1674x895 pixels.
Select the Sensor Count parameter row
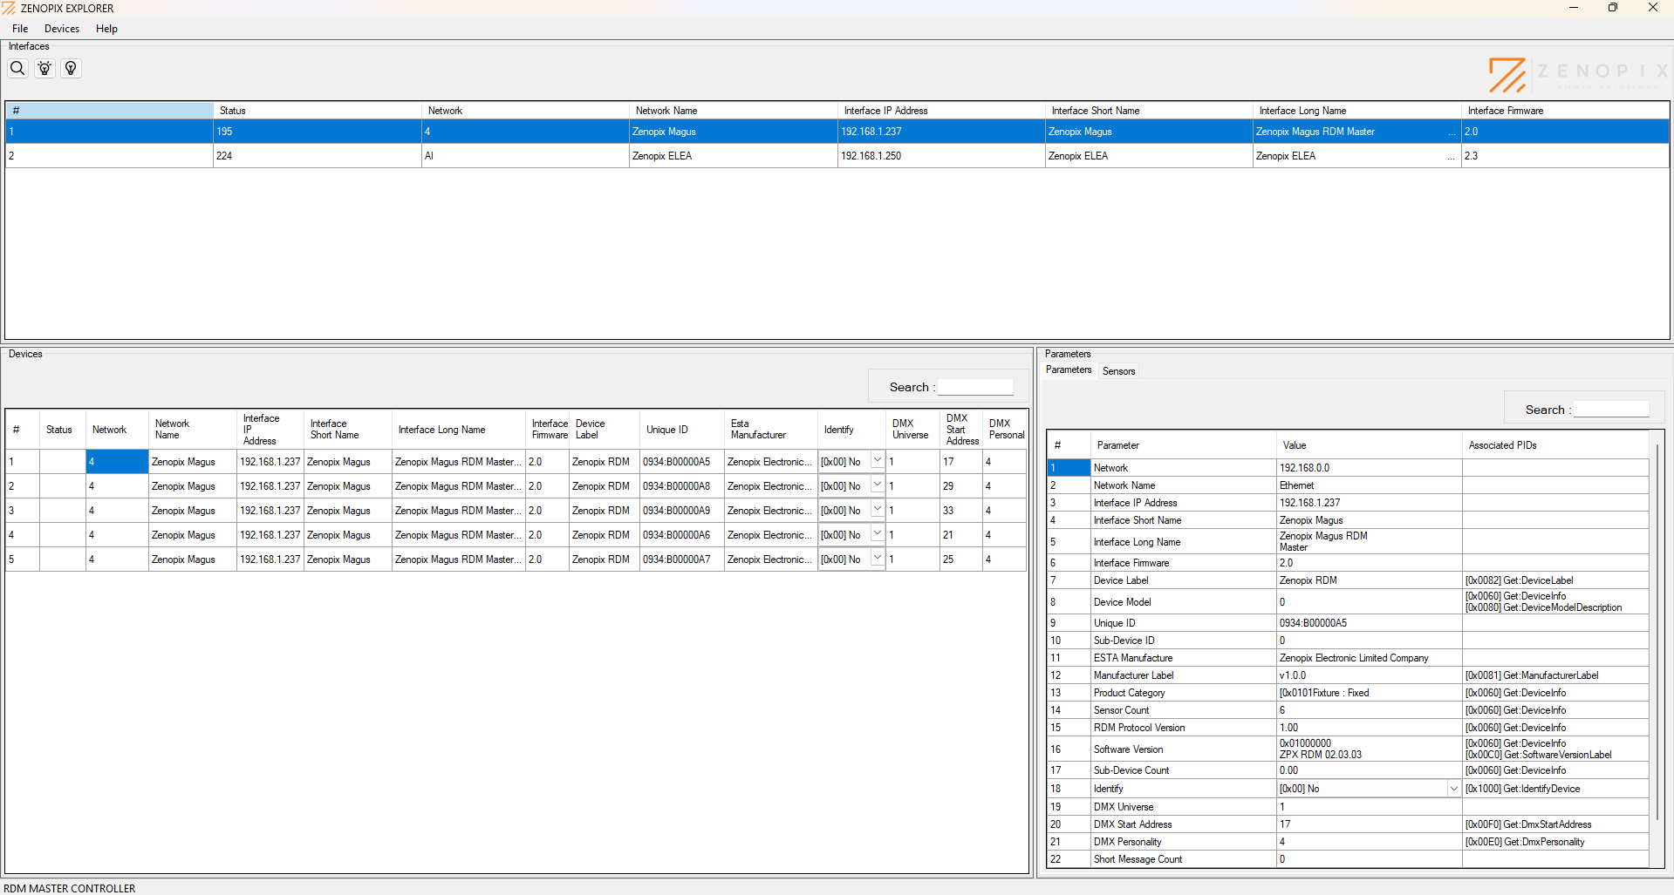(x=1348, y=710)
